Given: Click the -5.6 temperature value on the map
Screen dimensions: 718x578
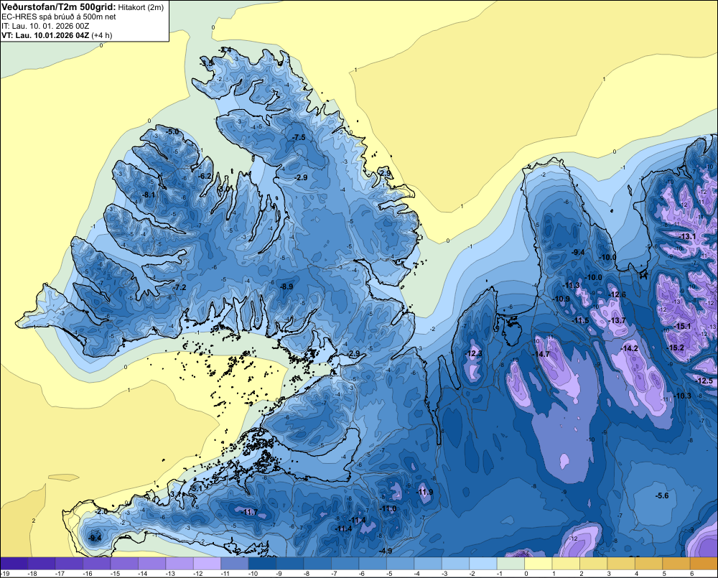Looking at the screenshot, I should click(662, 495).
